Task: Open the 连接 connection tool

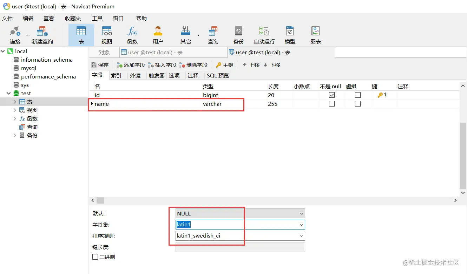Action: (x=15, y=35)
